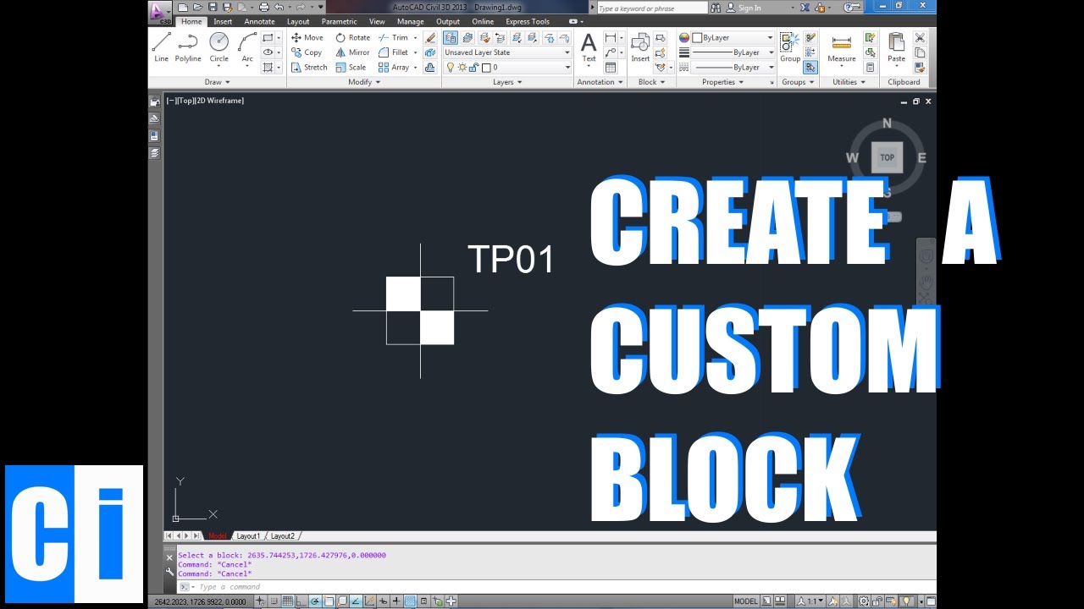Expand the Draw panel dropdown

(x=218, y=82)
